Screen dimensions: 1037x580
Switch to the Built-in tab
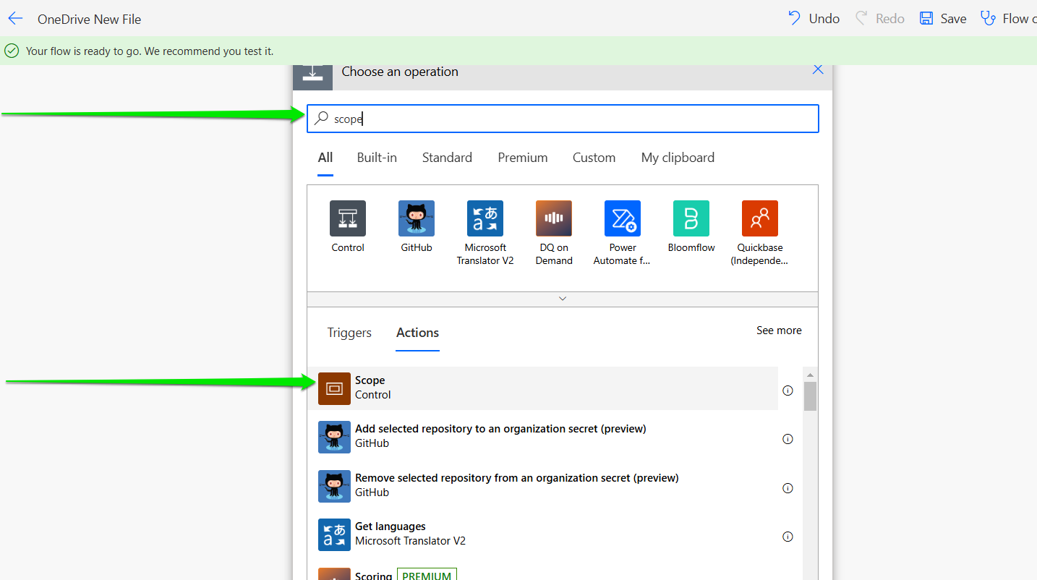pos(377,158)
